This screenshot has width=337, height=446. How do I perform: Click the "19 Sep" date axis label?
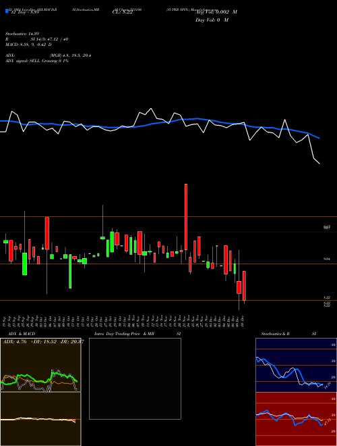[x=5, y=320]
